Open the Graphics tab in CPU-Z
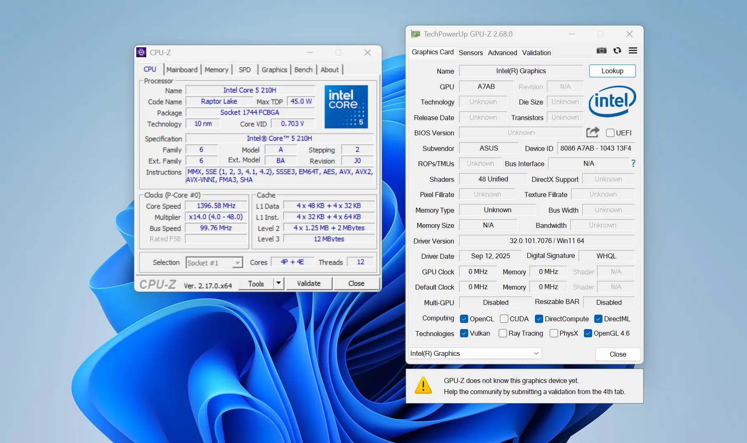747x443 pixels. tap(274, 70)
